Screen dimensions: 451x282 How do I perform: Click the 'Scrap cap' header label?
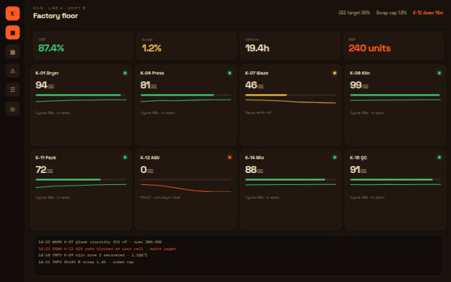(x=391, y=13)
